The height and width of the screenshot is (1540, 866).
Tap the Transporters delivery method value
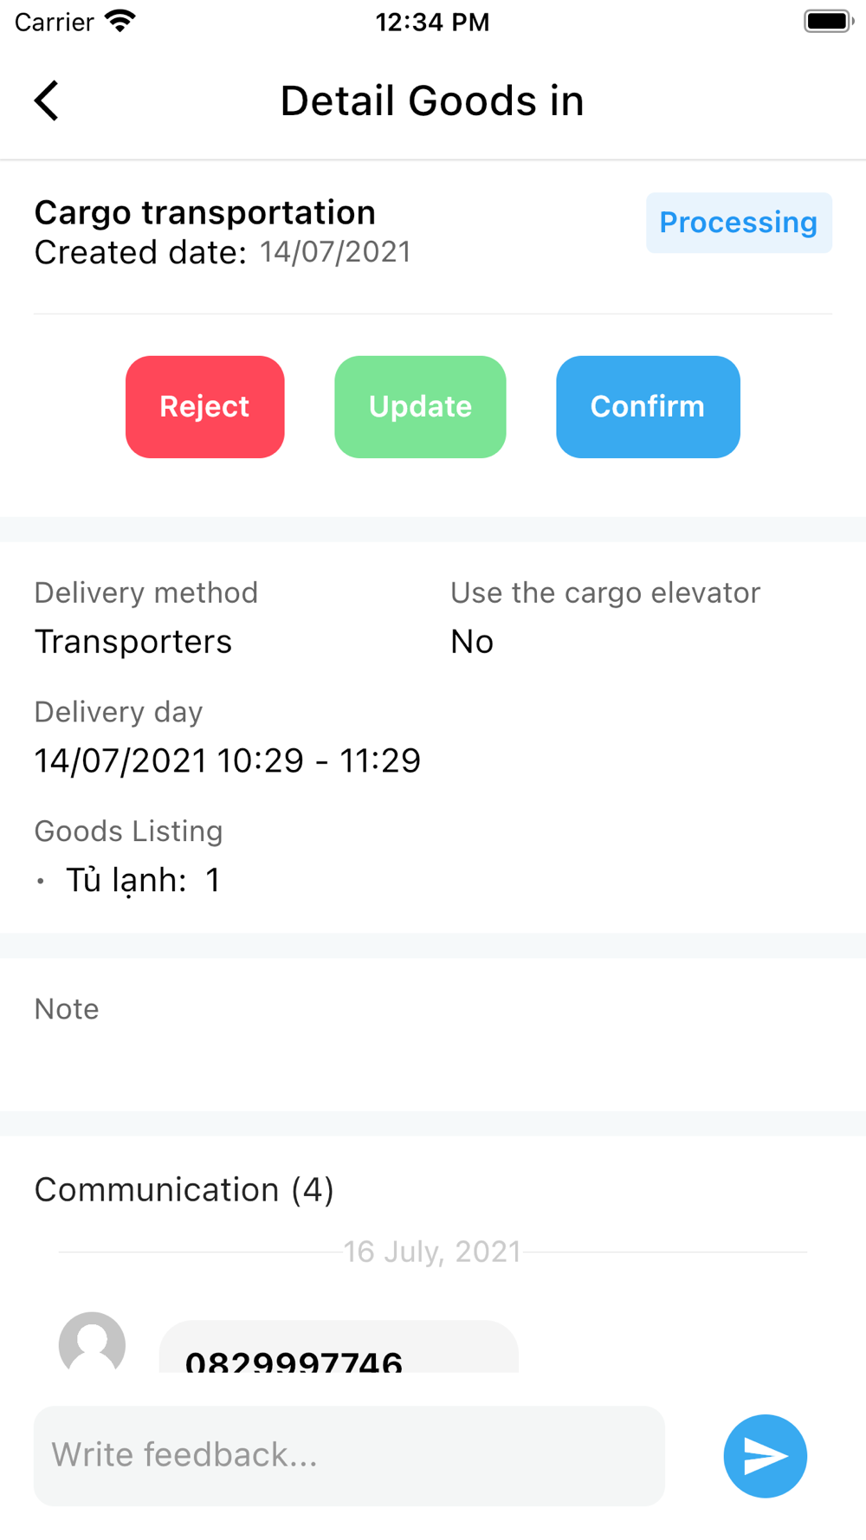tap(133, 642)
